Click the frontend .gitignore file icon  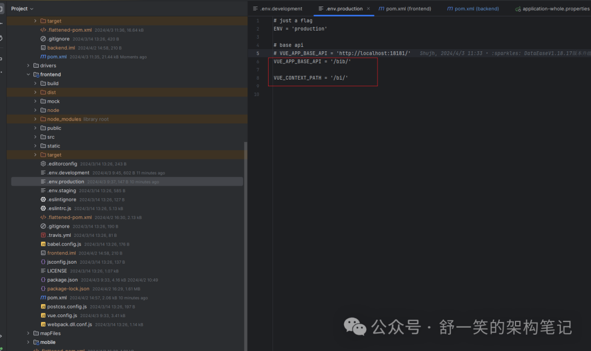point(43,227)
